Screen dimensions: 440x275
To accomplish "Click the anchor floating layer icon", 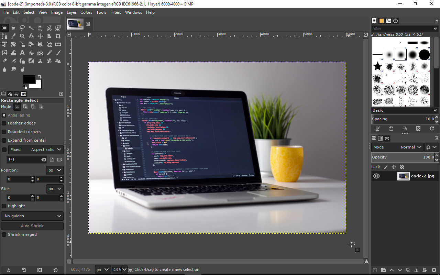I will [x=416, y=270].
